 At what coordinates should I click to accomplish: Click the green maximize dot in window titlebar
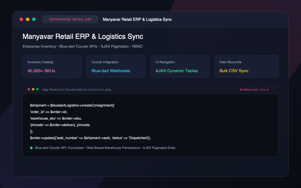34,19
